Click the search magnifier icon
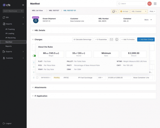 coord(119,4)
